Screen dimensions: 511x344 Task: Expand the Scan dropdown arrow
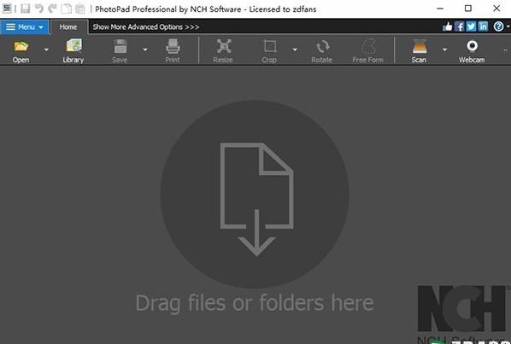pyautogui.click(x=444, y=50)
